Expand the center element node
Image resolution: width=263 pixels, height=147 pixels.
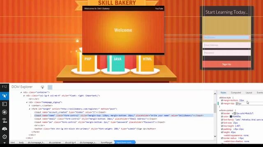[30, 105]
